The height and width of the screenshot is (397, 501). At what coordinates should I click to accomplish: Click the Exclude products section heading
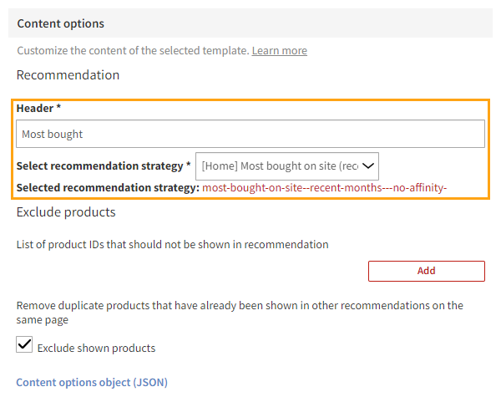tap(66, 212)
